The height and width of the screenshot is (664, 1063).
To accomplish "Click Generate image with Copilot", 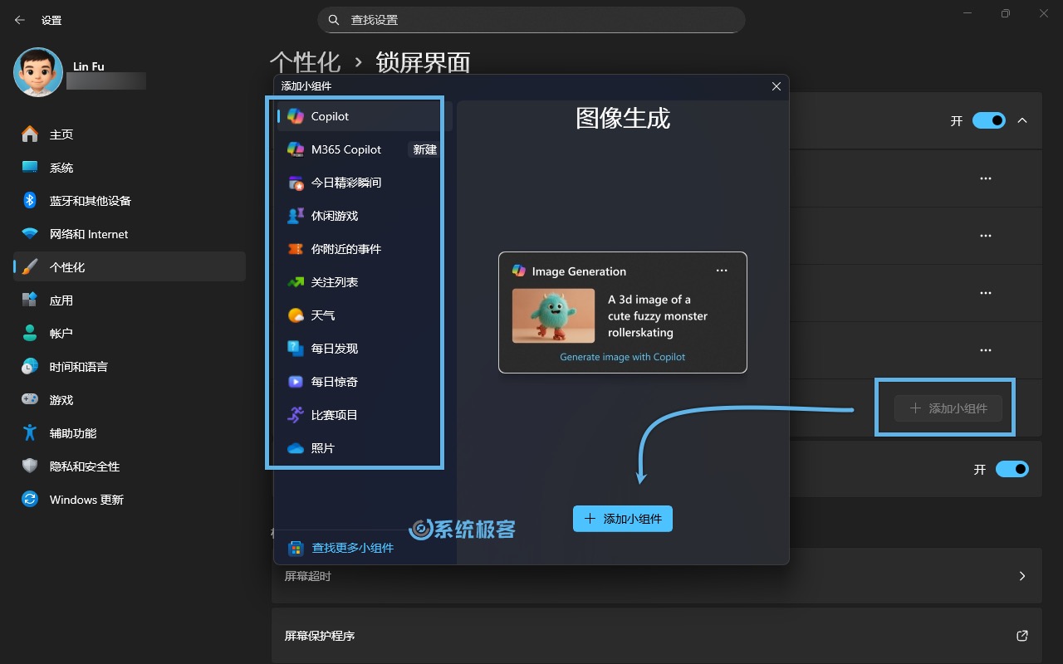I will pos(622,357).
